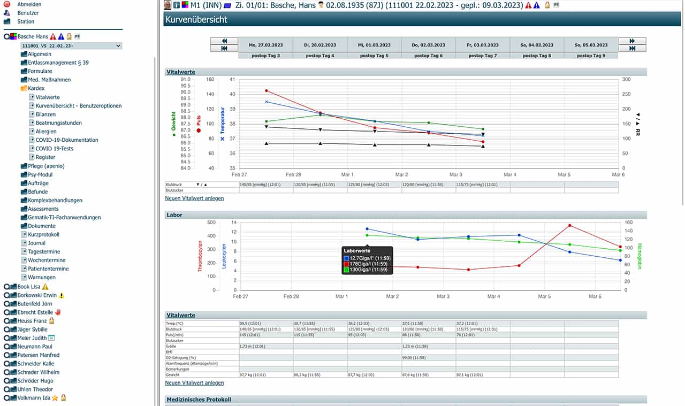Click the Benutzer user icon

tap(7, 13)
